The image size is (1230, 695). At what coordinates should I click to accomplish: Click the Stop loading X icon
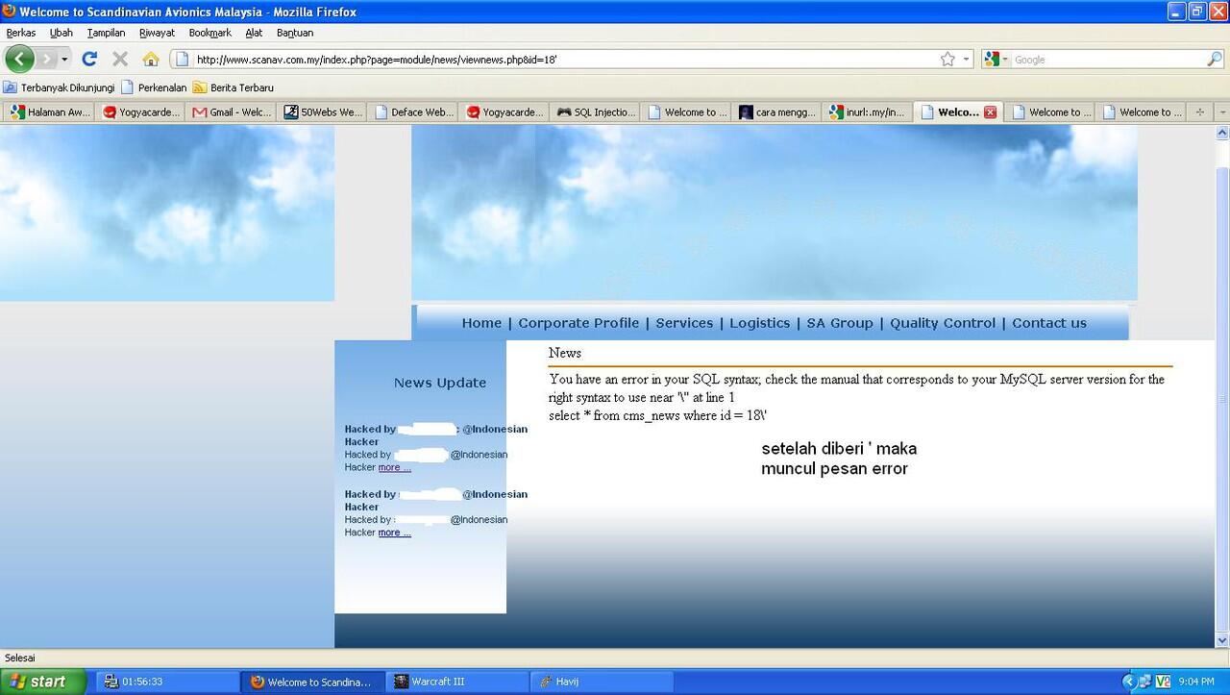120,59
